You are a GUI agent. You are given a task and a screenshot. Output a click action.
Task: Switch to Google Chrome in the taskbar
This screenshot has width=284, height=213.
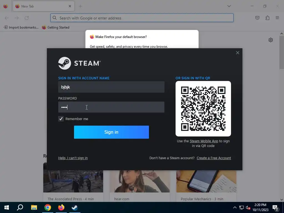(x=47, y=207)
